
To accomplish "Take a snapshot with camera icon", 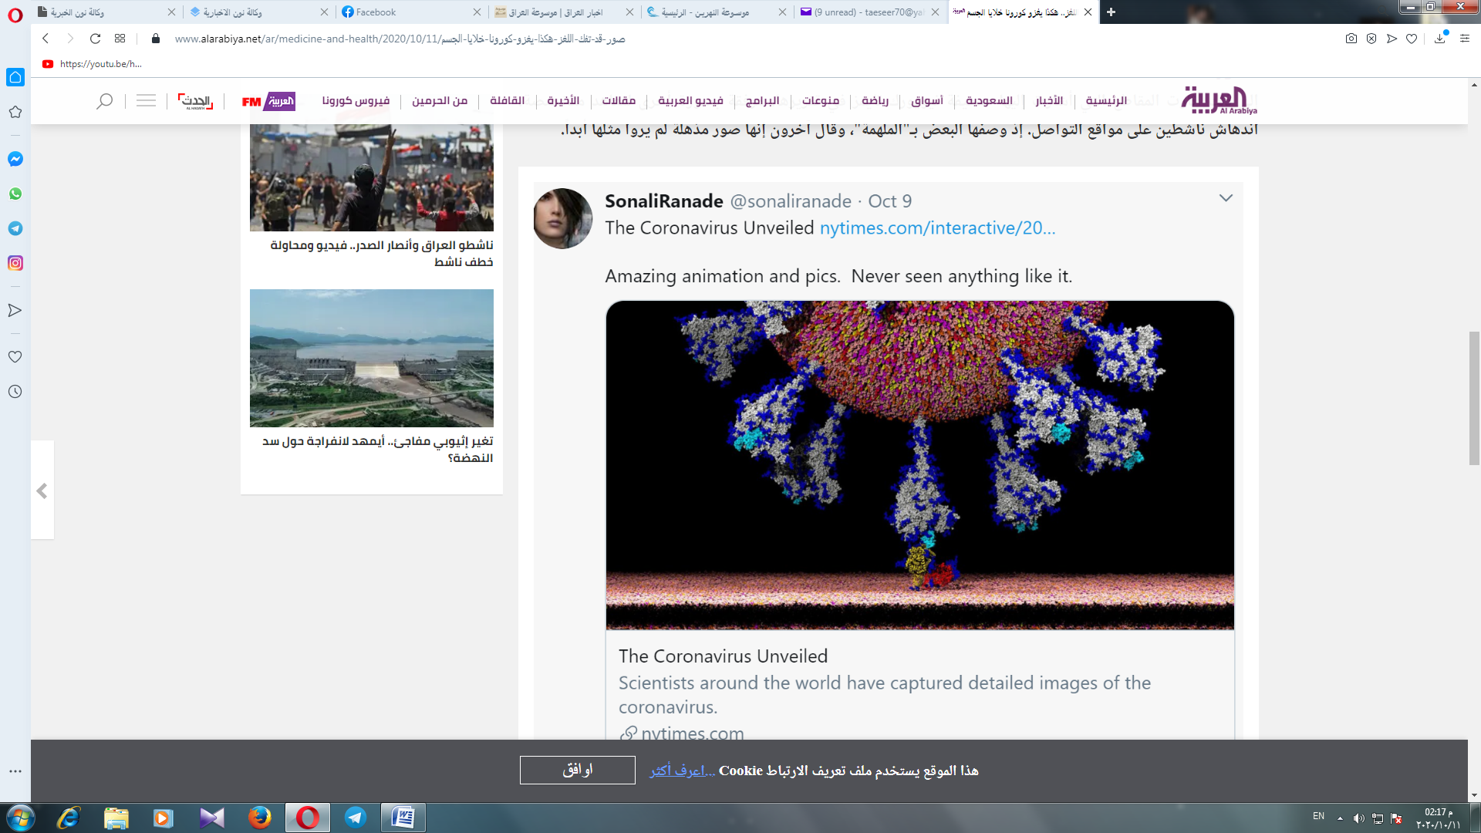I will [x=1351, y=39].
